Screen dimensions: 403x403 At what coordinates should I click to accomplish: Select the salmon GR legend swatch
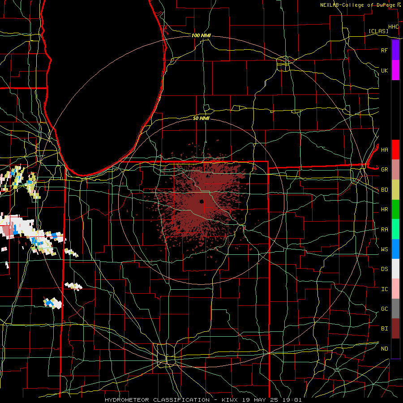[395, 170]
